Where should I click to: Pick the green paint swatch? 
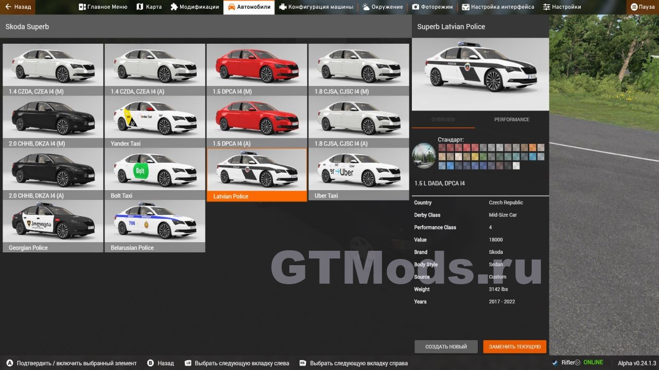pos(483,157)
